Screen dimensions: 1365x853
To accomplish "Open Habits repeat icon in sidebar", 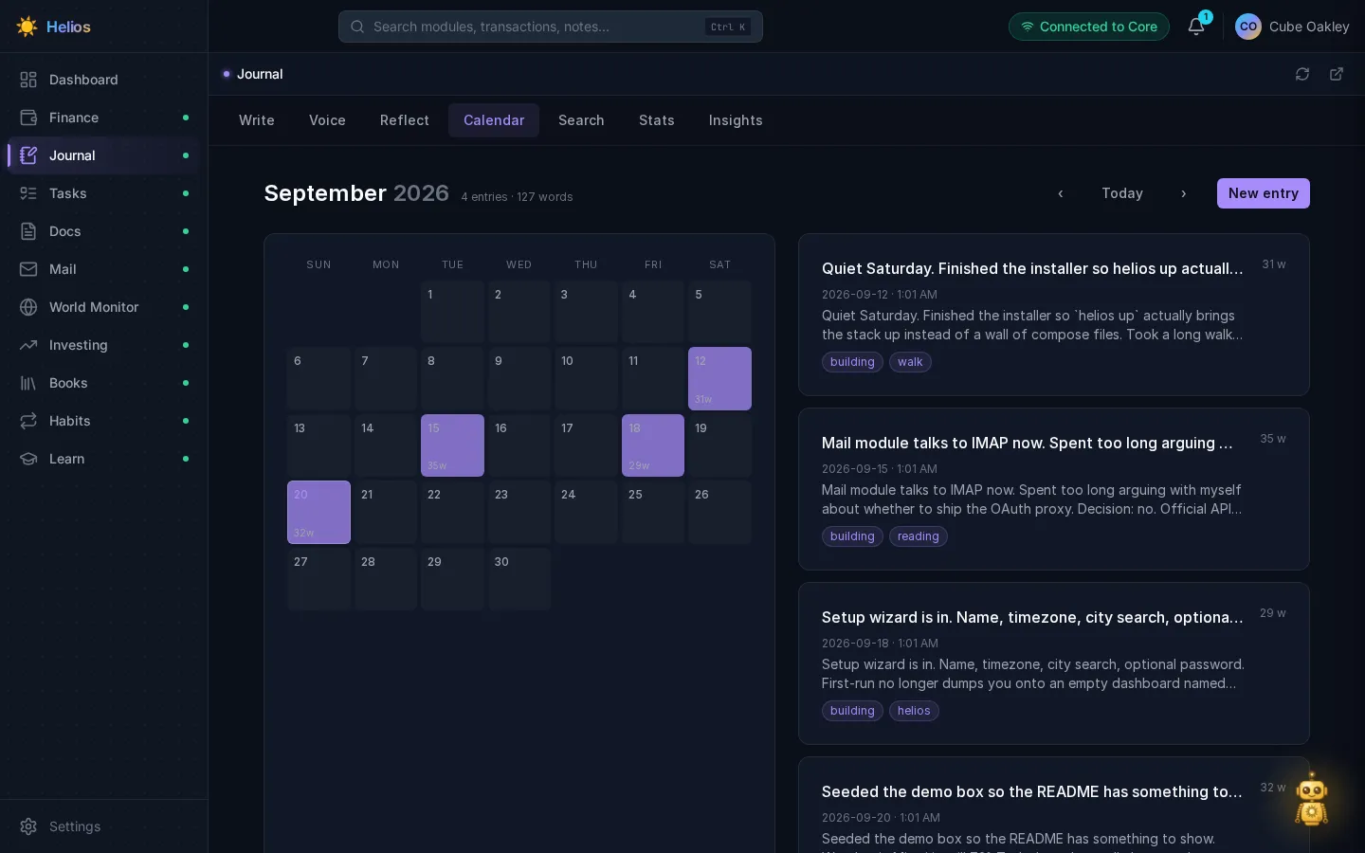I will [28, 421].
